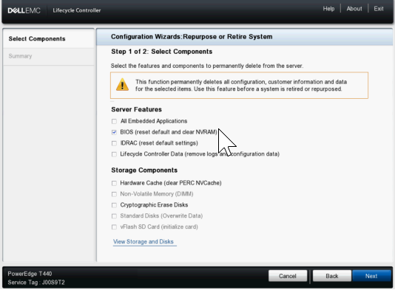The height and width of the screenshot is (290, 395).
Task: Choose Exit in the top bar
Action: pos(379,9)
